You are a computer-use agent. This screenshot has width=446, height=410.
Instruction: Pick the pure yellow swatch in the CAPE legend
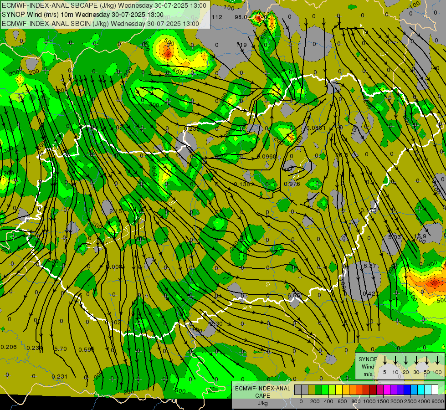339,390
